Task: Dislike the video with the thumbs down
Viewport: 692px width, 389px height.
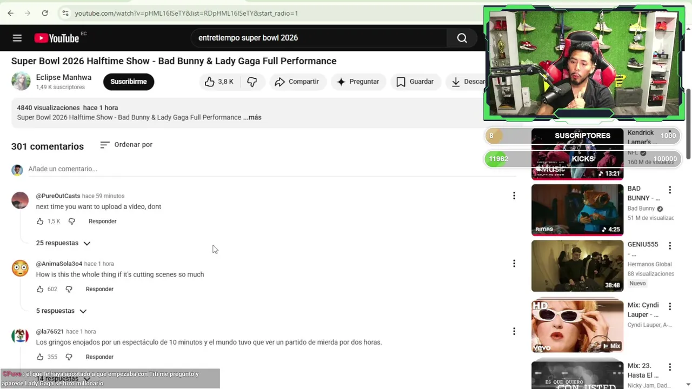Action: 252,82
